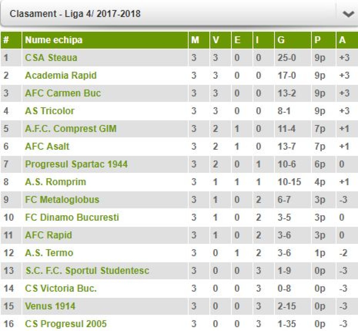
Task: Select AFC Carmen Buc team link
Action: click(x=63, y=93)
